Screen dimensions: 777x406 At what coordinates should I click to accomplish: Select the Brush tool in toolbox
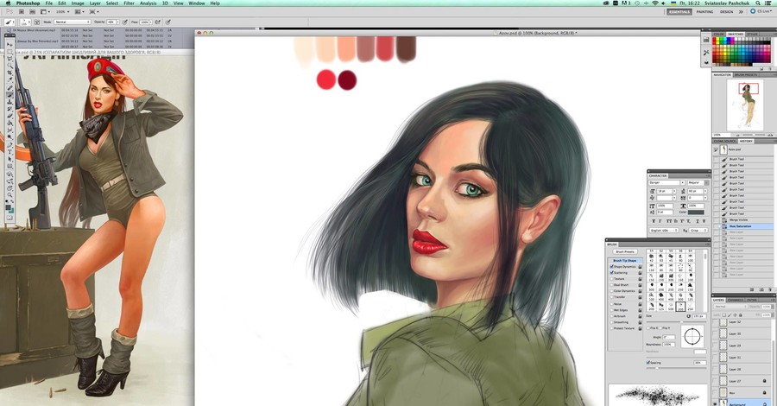(9, 94)
